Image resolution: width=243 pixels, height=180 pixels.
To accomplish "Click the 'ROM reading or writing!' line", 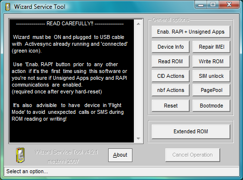I will click(39, 119).
